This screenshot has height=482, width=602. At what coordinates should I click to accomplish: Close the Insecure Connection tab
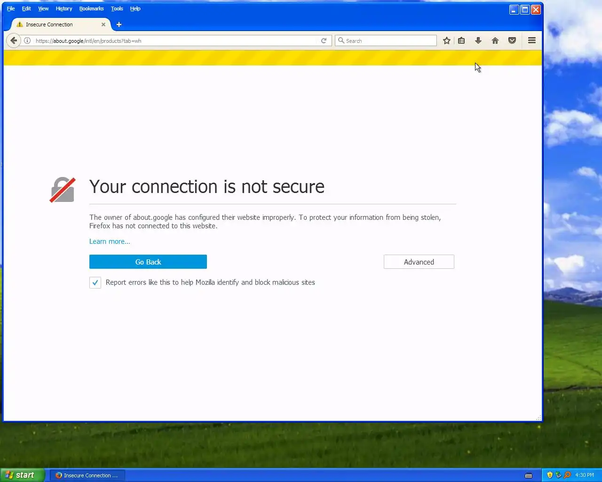click(x=103, y=24)
